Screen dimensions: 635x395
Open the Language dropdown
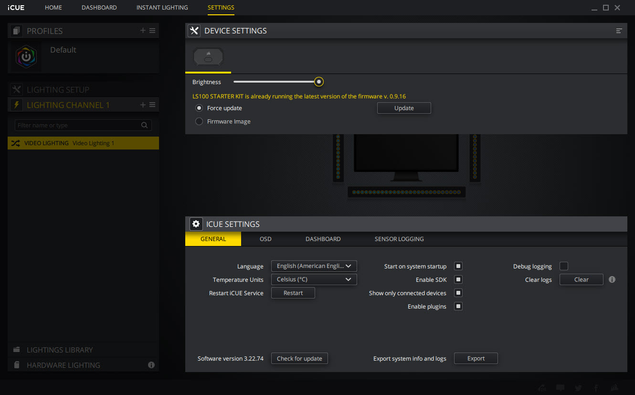[x=314, y=266]
